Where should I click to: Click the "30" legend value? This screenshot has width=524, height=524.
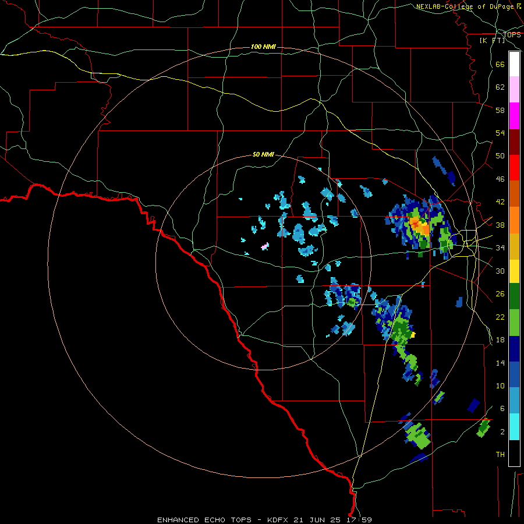(500, 271)
